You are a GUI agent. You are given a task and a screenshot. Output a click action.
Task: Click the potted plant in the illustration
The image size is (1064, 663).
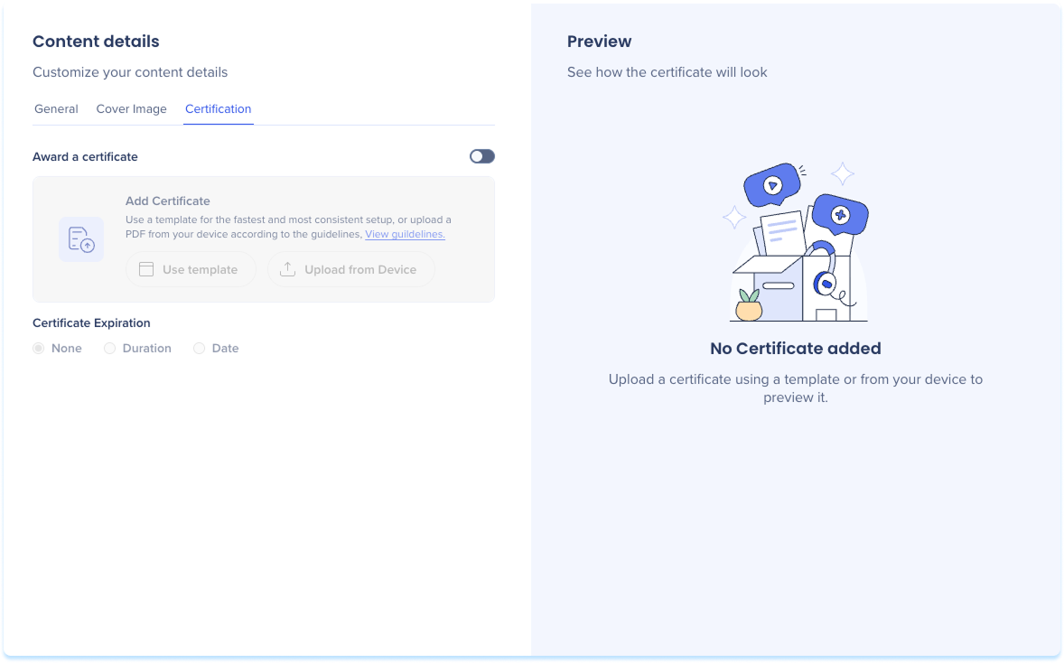click(x=748, y=305)
